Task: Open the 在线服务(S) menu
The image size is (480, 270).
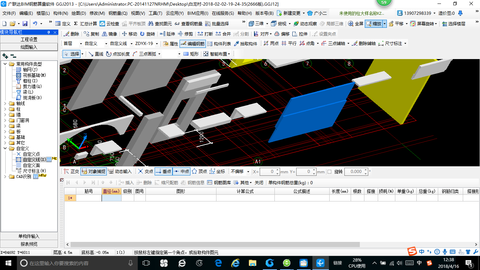Action: click(x=223, y=13)
